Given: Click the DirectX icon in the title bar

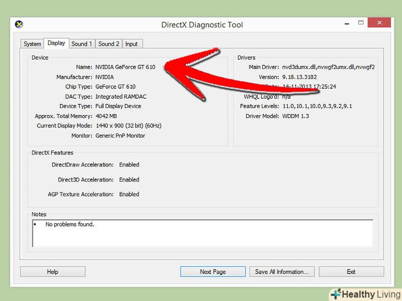Looking at the screenshot, I should 19,25.
